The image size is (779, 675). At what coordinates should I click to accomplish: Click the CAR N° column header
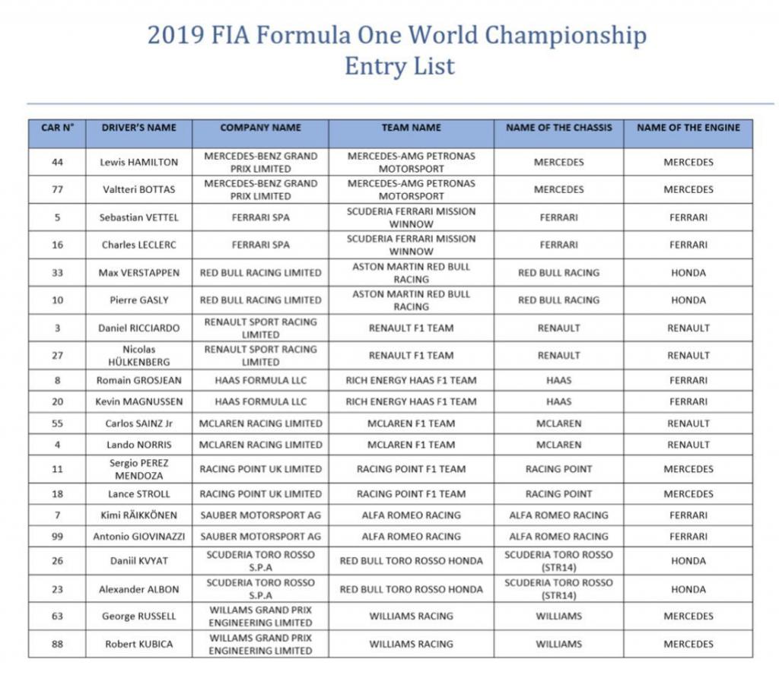coord(57,134)
